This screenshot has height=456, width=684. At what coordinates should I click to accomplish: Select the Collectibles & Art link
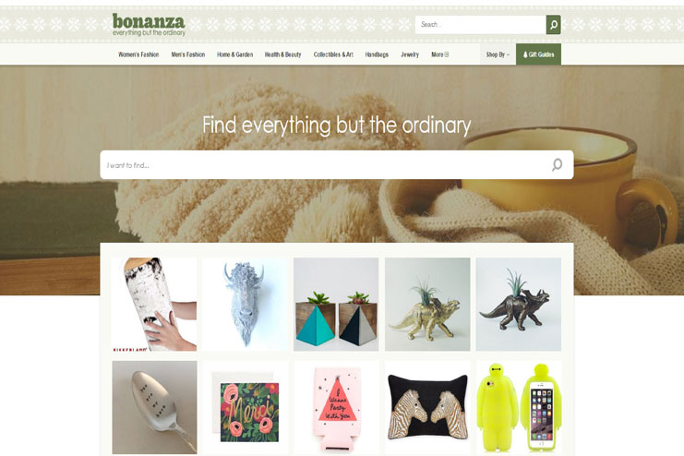coord(333,54)
